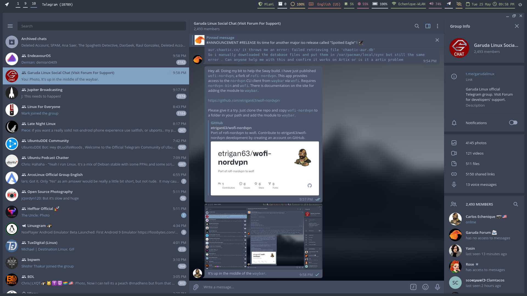Screen dimensions: 527x296
Task: Toggle group Notifications switch
Action: pos(513,123)
